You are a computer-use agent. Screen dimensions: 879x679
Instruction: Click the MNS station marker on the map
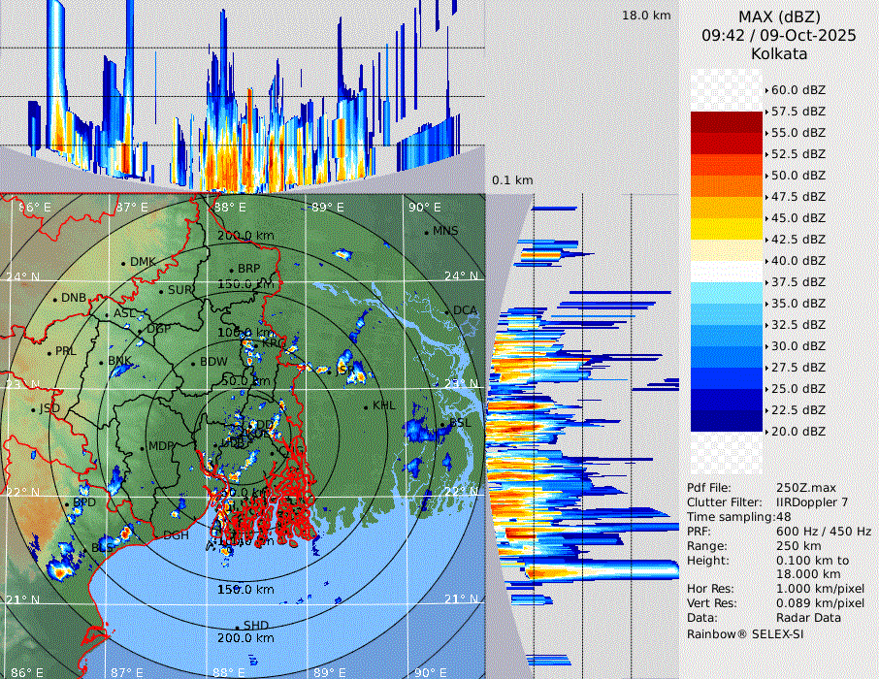click(426, 232)
